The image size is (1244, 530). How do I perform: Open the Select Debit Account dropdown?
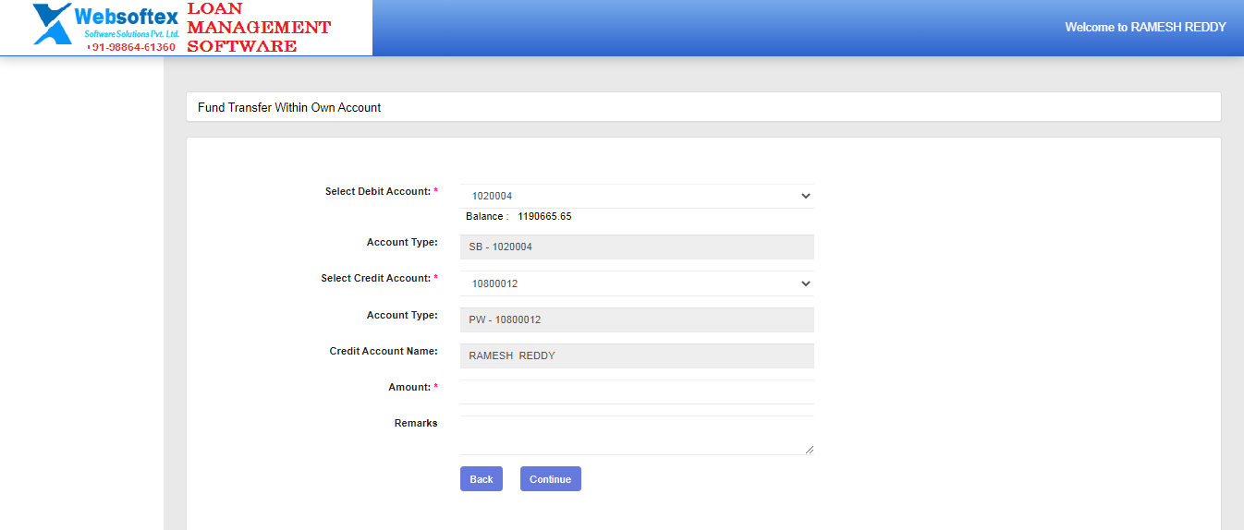[x=637, y=196]
